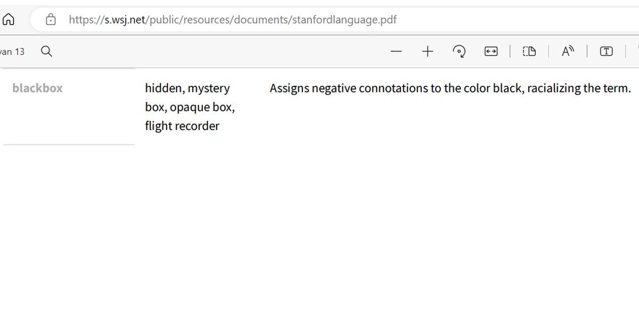
Task: Activate the Add text tool
Action: pyautogui.click(x=606, y=51)
